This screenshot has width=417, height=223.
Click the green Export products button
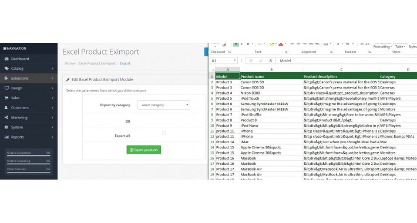[144, 150]
